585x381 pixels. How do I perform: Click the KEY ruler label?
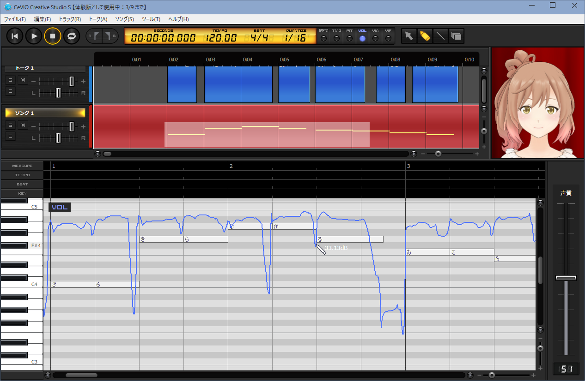[22, 193]
